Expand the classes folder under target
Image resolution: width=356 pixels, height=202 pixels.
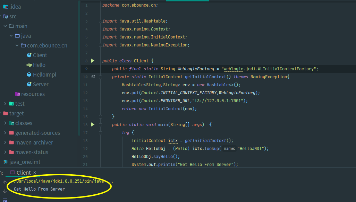(5, 123)
